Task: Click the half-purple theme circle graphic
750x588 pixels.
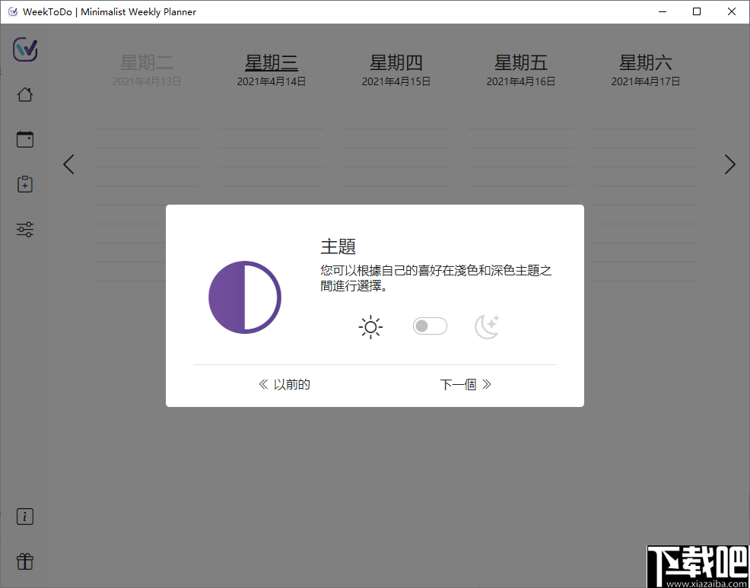Action: [245, 297]
